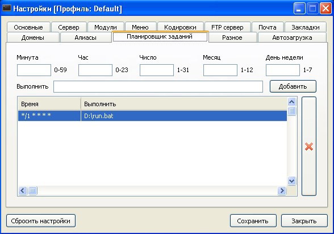Select the D:\run.bat task row
Viewport: 334px width, 234px height.
[152, 116]
